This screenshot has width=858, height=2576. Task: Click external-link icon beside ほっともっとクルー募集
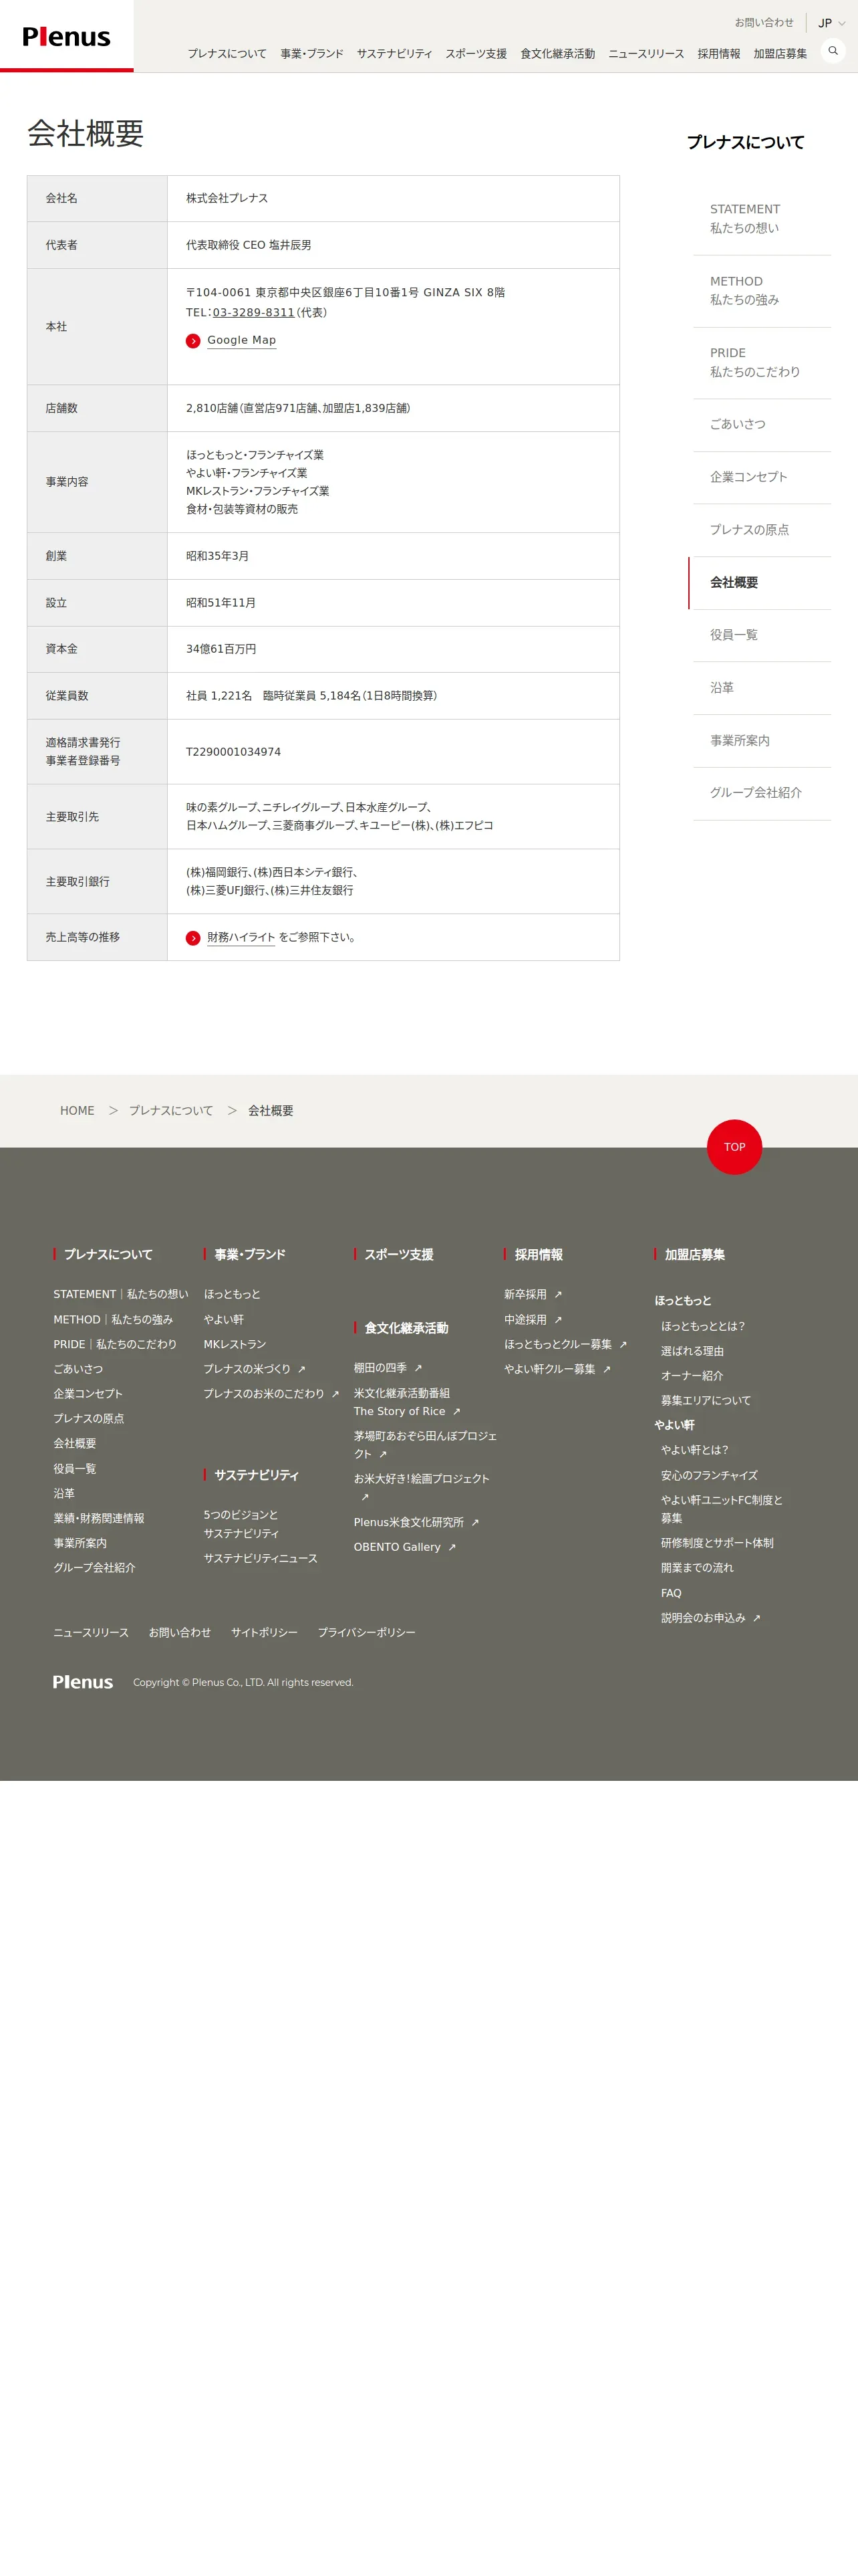point(623,1345)
